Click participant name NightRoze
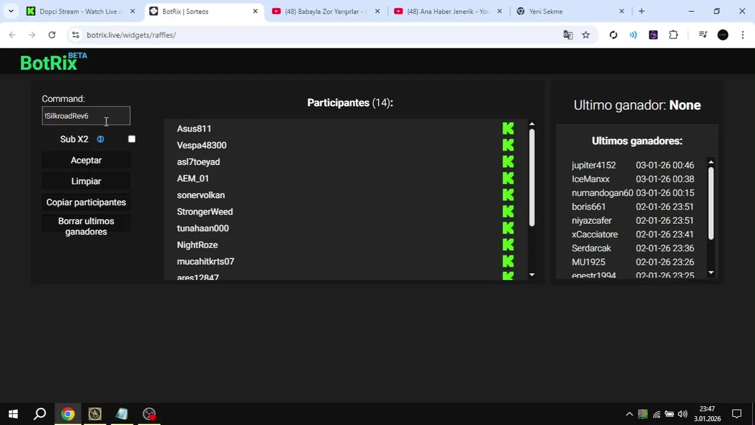This screenshot has width=755, height=425. point(197,244)
